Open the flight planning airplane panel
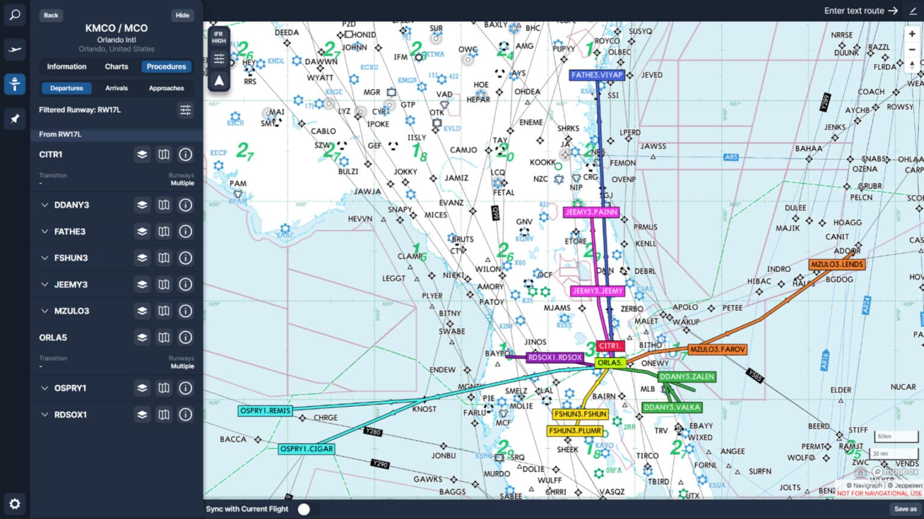924x519 pixels. (x=14, y=50)
